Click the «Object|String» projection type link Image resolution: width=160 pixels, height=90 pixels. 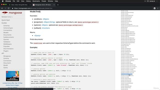[x=49, y=22]
